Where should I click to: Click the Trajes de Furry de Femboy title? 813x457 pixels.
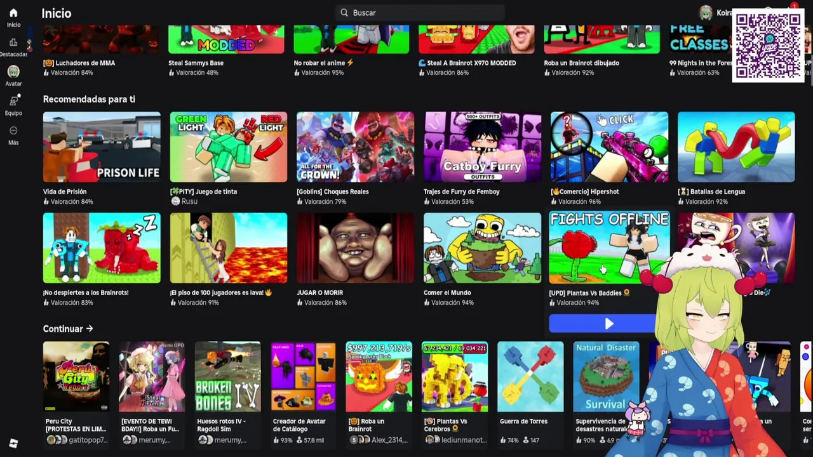(x=462, y=192)
